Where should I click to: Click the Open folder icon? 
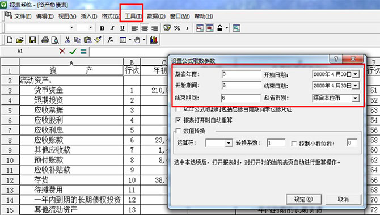20,40
